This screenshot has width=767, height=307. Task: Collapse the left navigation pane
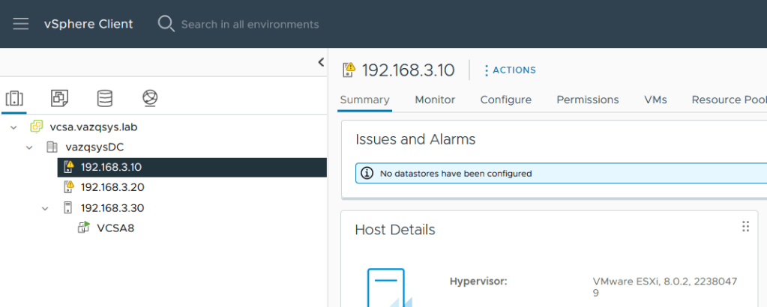(321, 62)
